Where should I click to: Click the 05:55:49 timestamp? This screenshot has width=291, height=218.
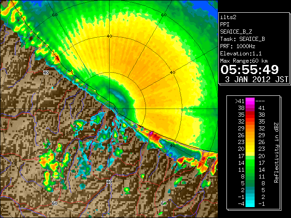point(250,69)
